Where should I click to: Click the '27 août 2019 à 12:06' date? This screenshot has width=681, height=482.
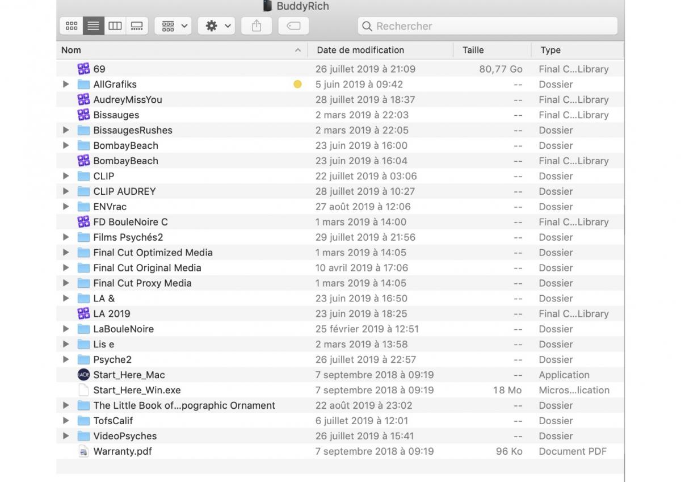tap(363, 207)
